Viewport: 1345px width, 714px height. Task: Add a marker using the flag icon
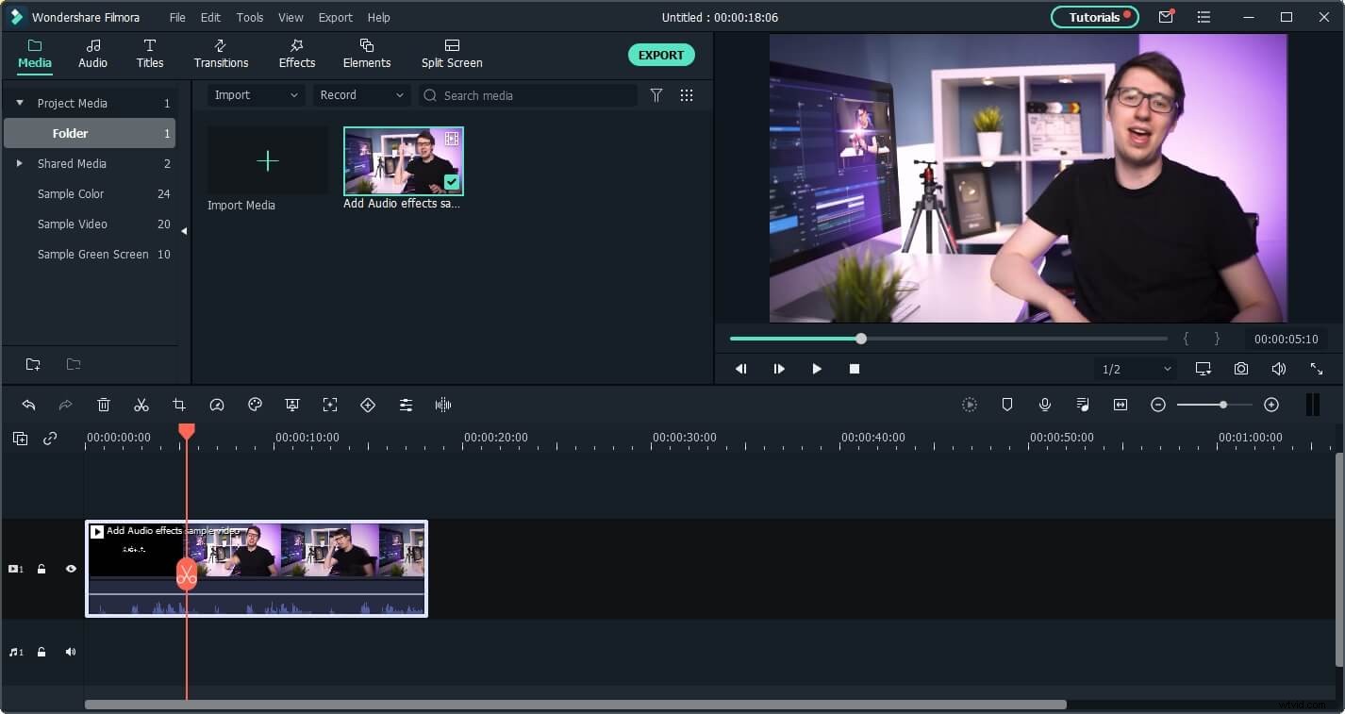tap(1007, 405)
